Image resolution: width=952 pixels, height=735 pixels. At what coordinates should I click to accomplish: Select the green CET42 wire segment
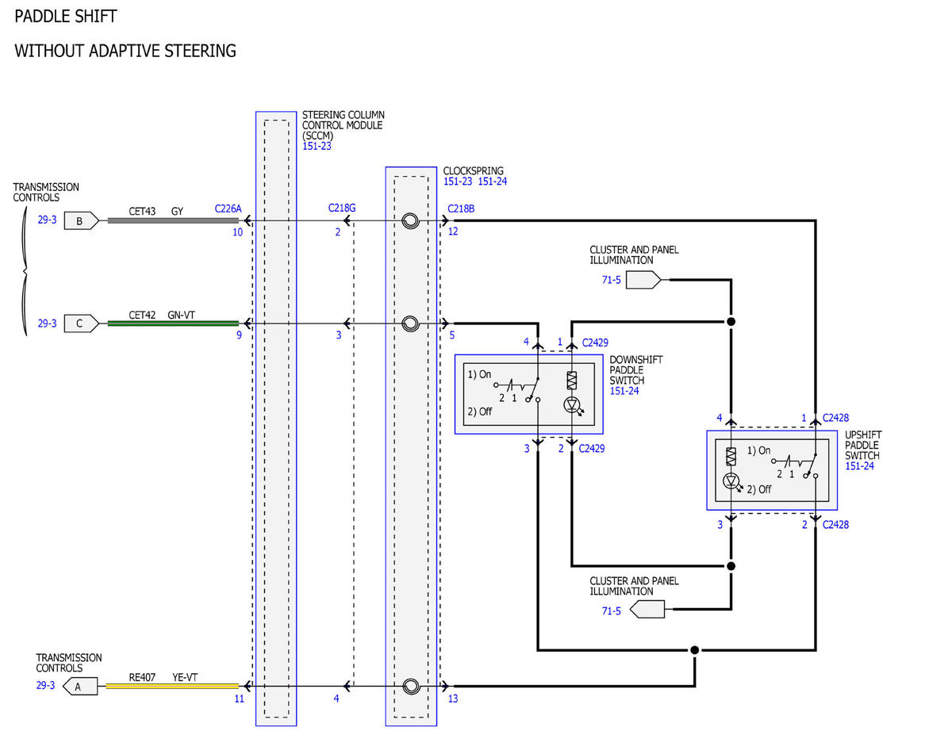[172, 323]
